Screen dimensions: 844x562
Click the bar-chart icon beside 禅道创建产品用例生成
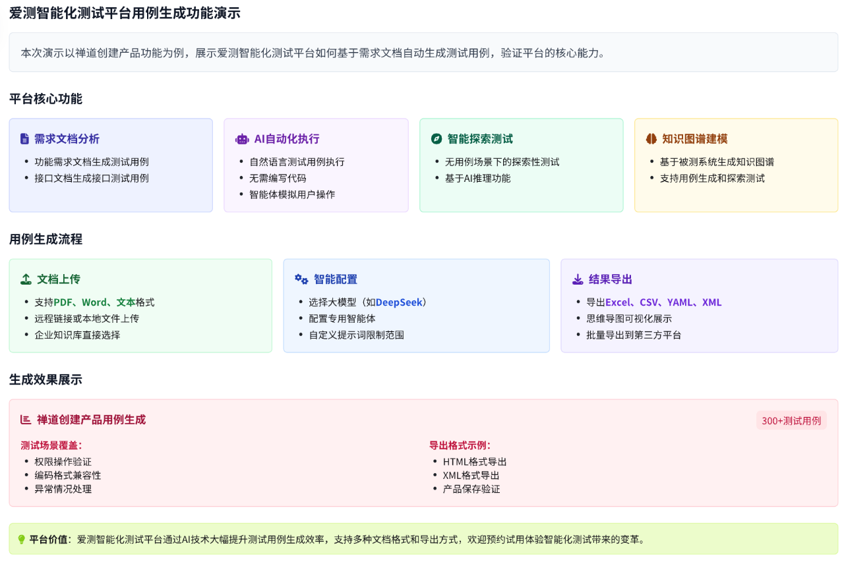[x=24, y=420]
